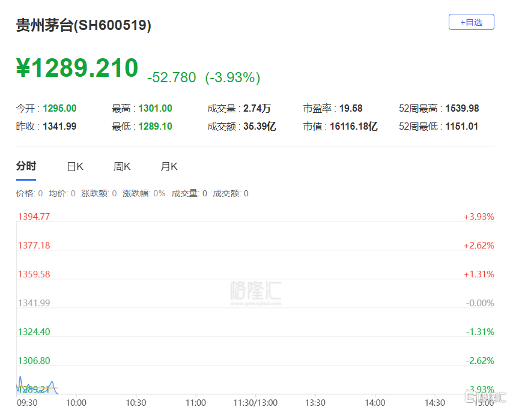Click the 11:30/13:00 time axis label
The height and width of the screenshot is (407, 510).
[x=255, y=403]
